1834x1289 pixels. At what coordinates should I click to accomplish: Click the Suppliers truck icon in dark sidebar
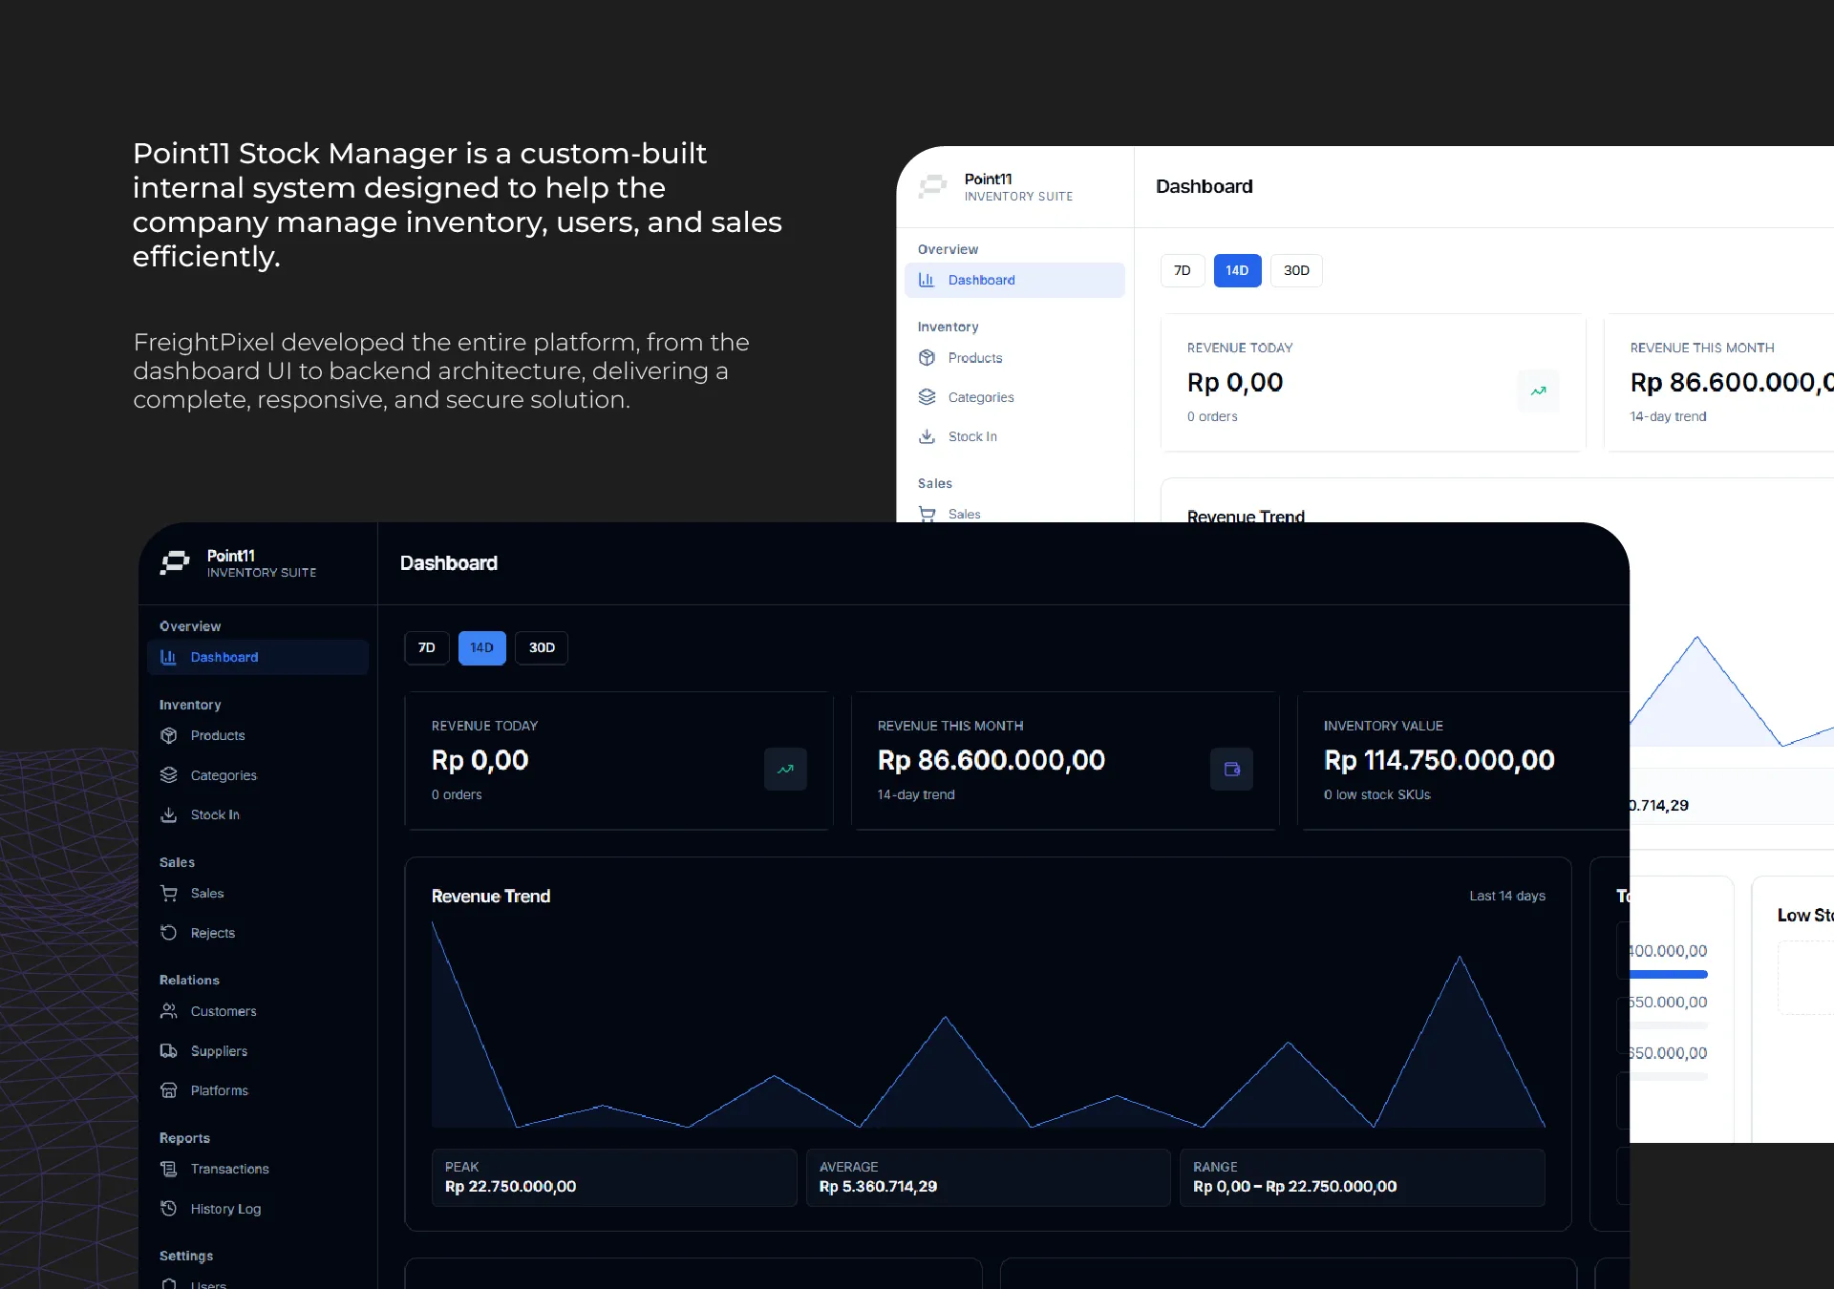pyautogui.click(x=169, y=1051)
